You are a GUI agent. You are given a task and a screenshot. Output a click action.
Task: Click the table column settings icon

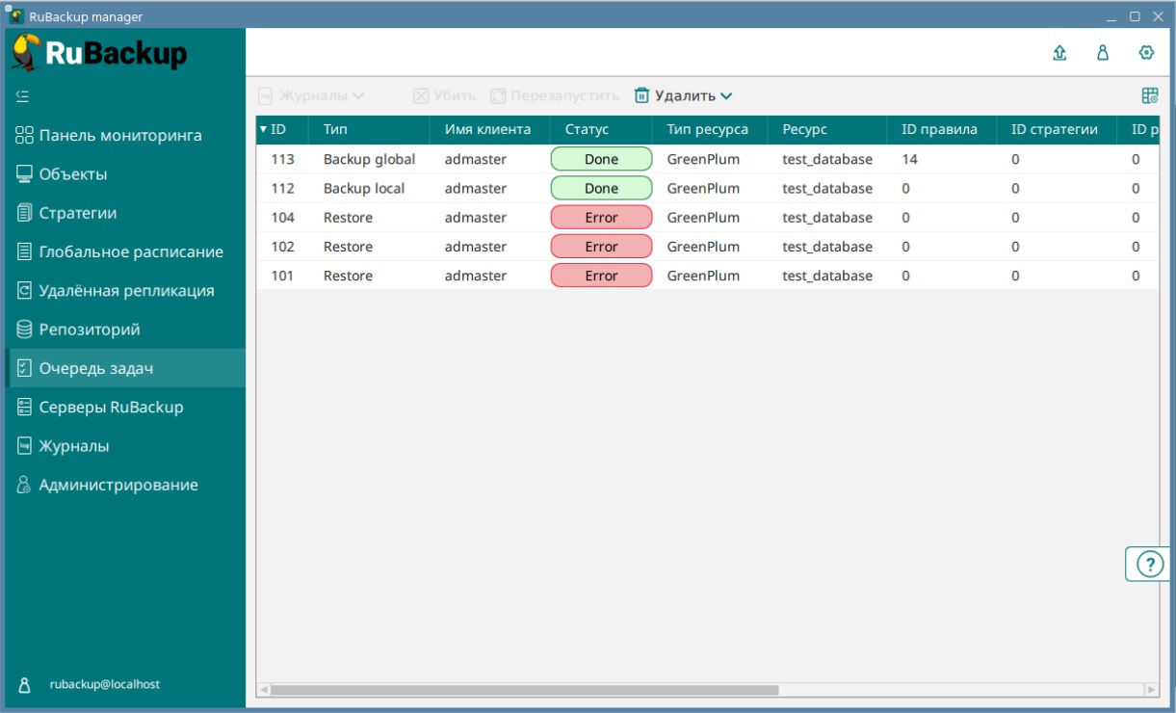[x=1150, y=95]
